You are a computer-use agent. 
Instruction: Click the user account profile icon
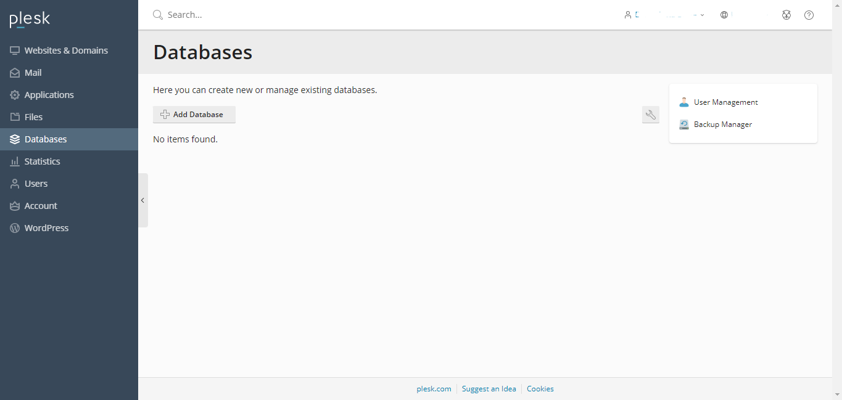pyautogui.click(x=628, y=15)
